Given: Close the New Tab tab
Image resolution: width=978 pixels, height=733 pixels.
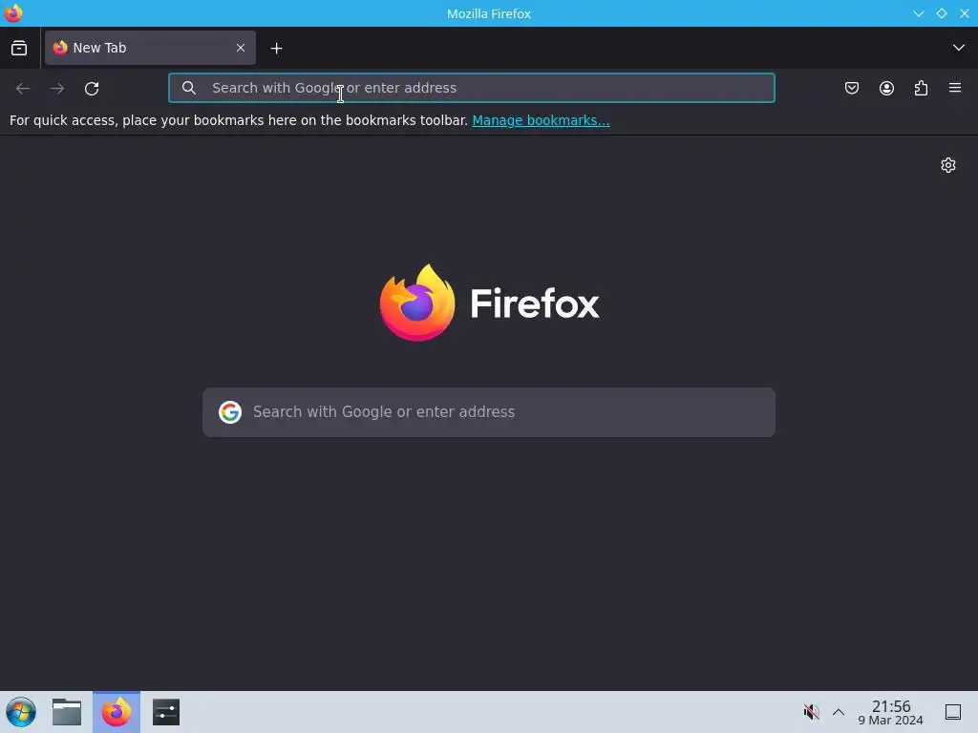Looking at the screenshot, I should click(241, 48).
